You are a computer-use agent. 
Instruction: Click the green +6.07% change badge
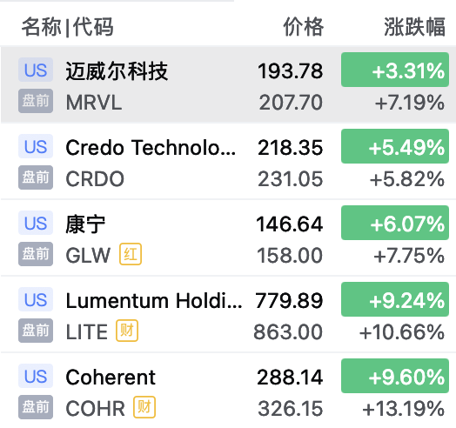pos(395,223)
